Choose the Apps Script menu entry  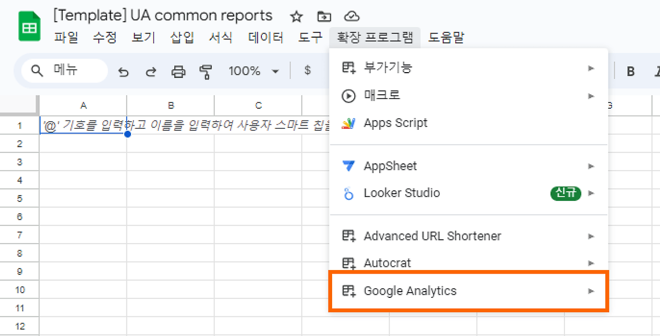[469, 123]
